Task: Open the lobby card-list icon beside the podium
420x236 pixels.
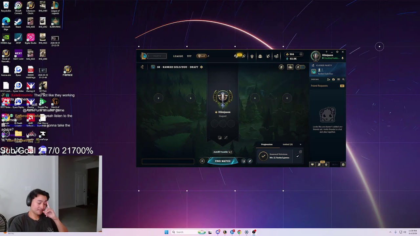Action: 281,67
